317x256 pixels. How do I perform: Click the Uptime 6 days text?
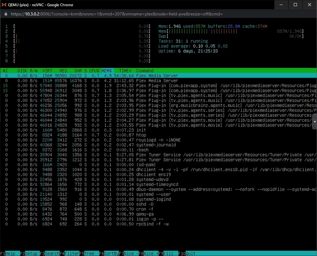pos(188,51)
